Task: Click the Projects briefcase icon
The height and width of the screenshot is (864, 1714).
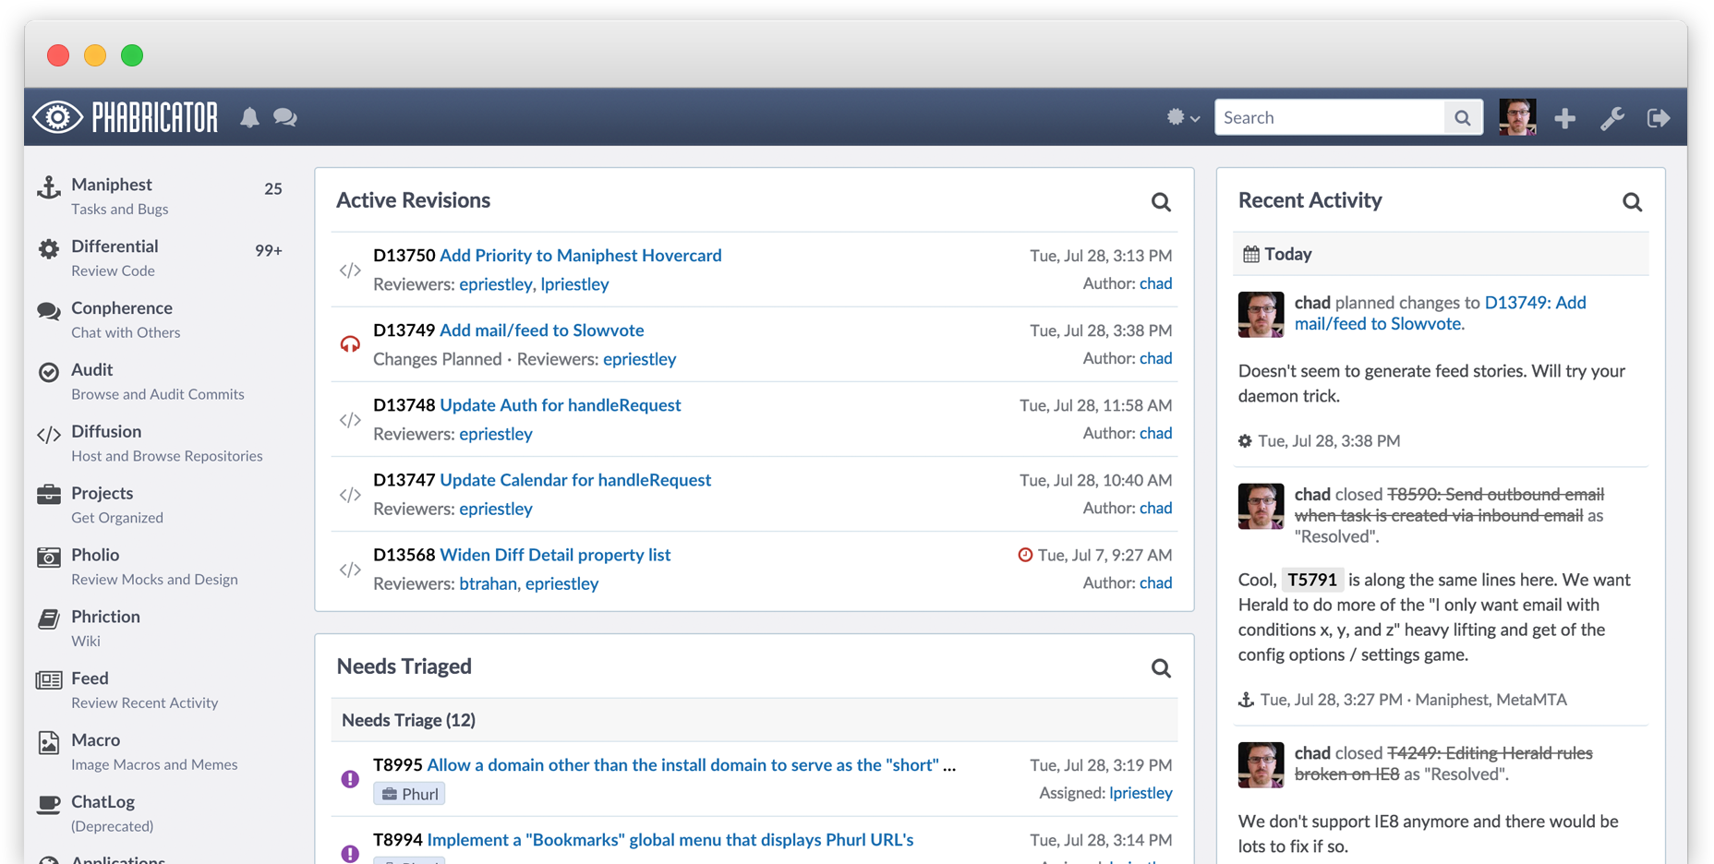Action: point(49,495)
